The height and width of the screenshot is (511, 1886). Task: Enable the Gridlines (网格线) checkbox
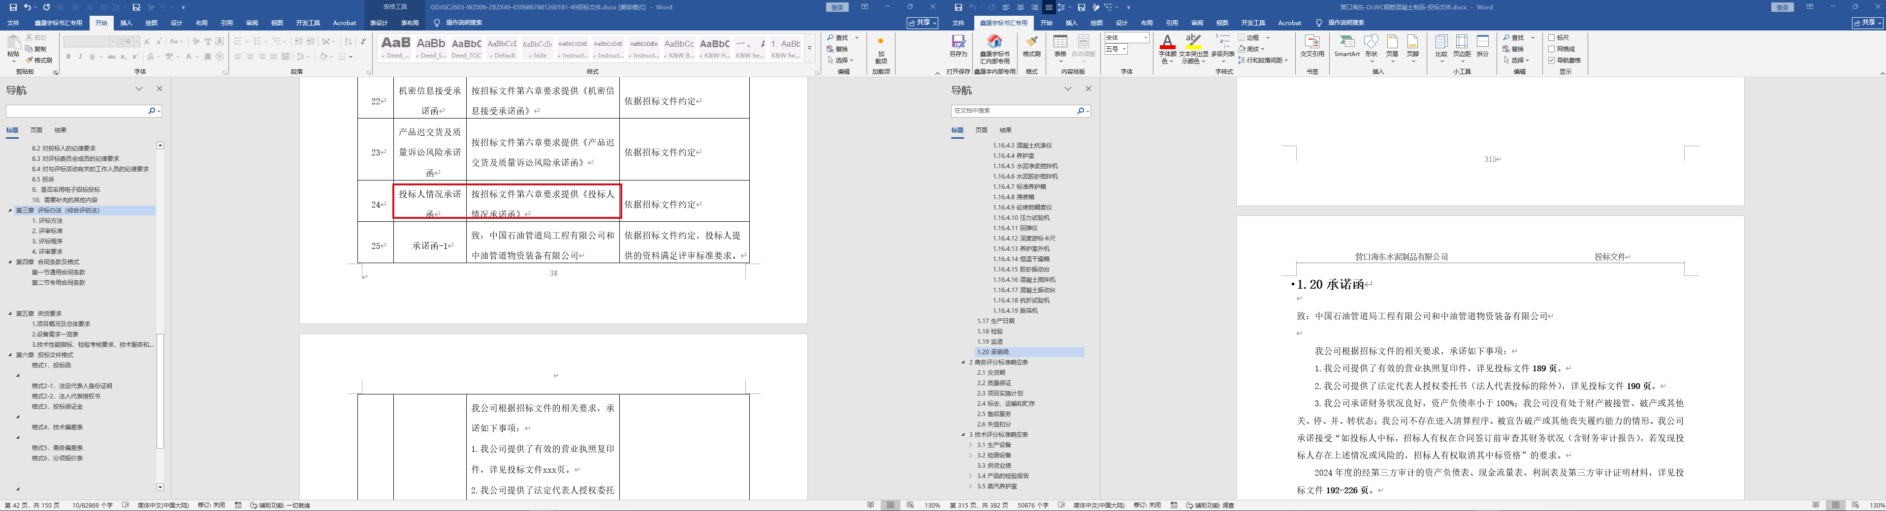pos(1552,49)
